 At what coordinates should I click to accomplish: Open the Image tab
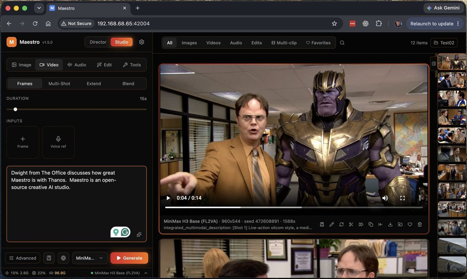pos(21,65)
